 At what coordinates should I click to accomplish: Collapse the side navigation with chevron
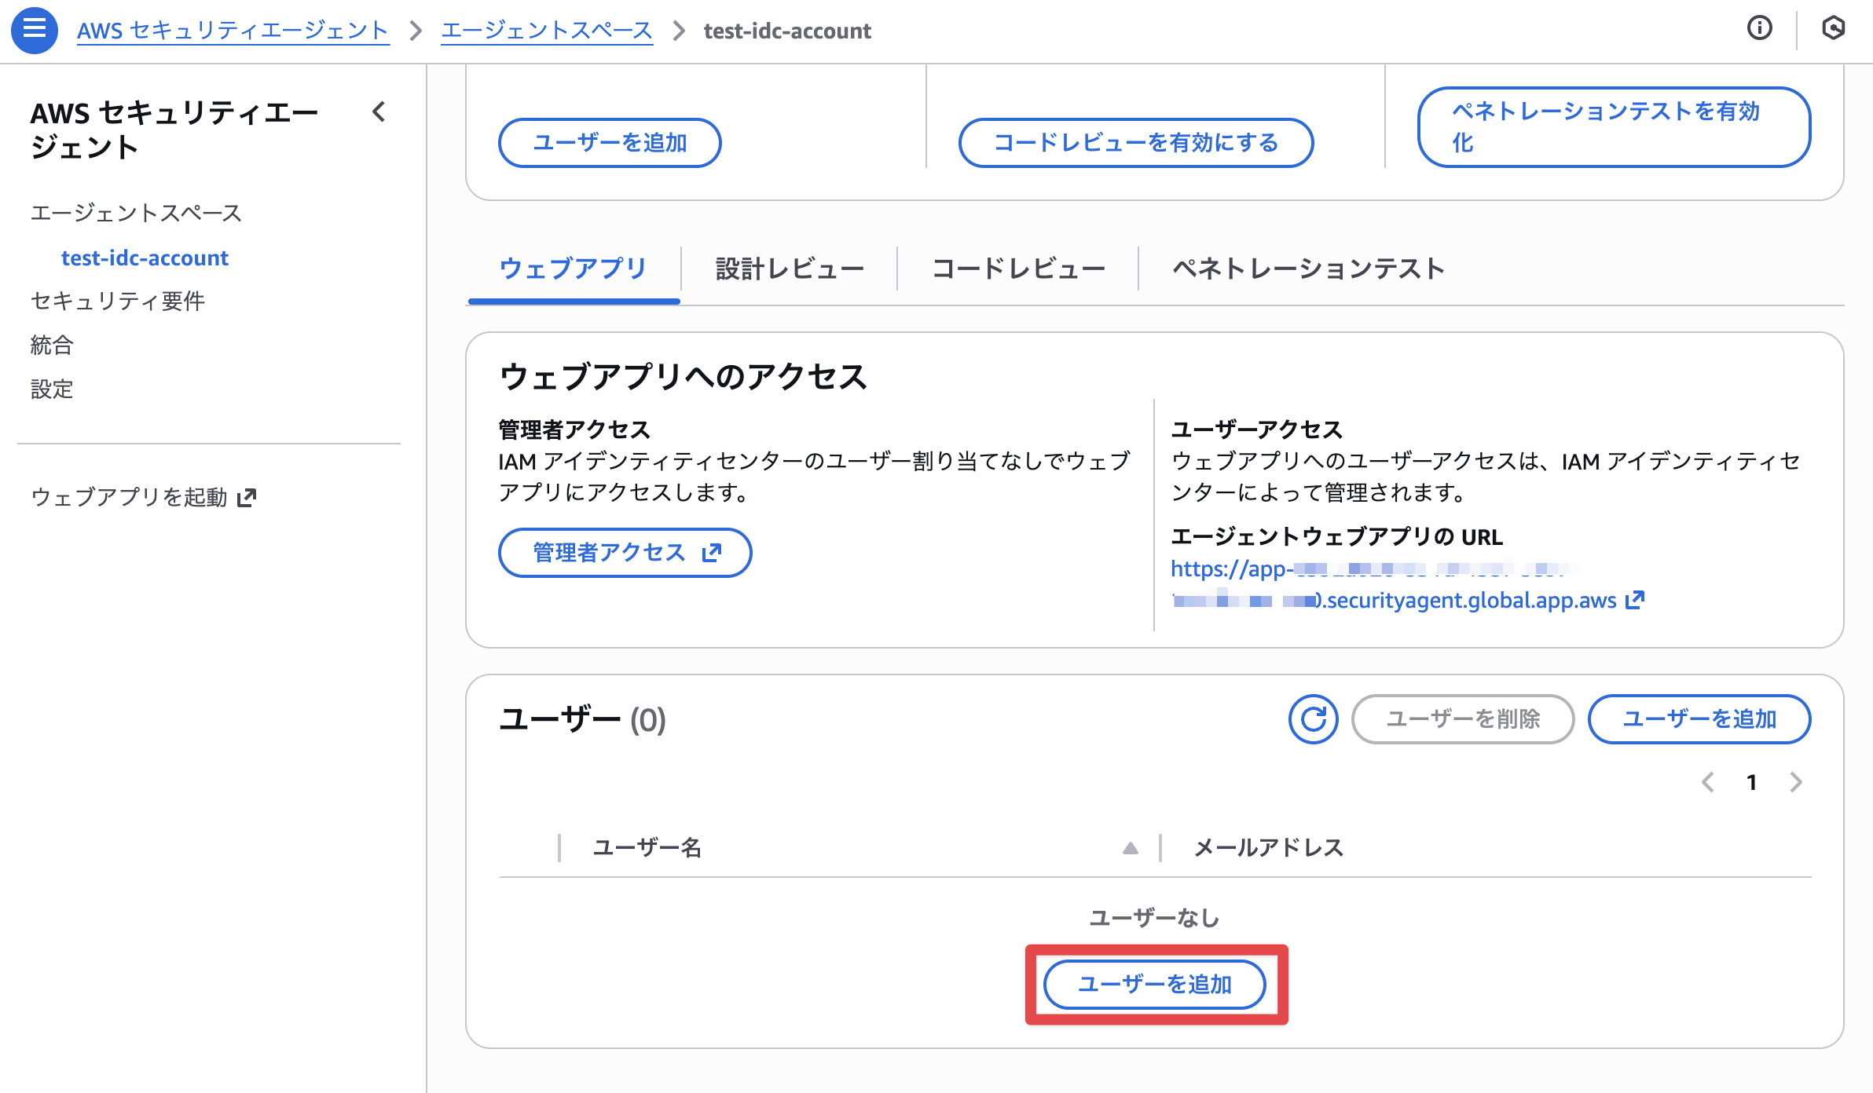(x=379, y=112)
